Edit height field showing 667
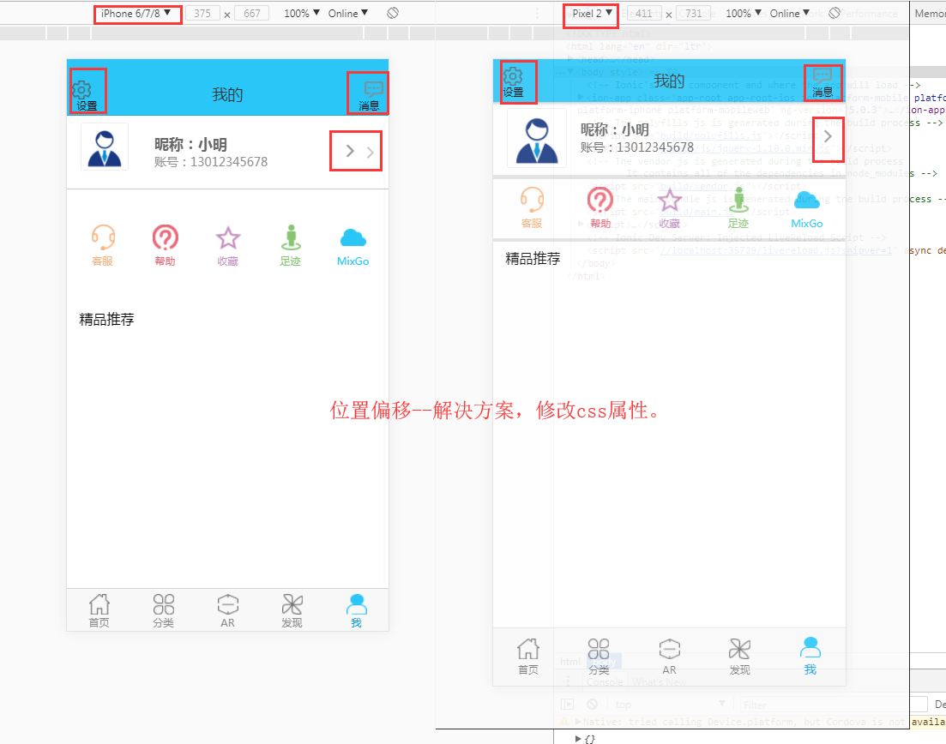Viewport: 946px width, 744px height. pyautogui.click(x=252, y=13)
